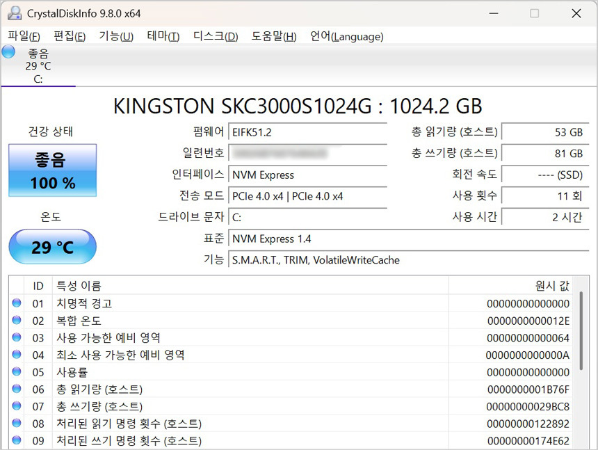Click status orb for attribute 07 총 쓰기량
Screen dimensions: 598x450
[17, 406]
